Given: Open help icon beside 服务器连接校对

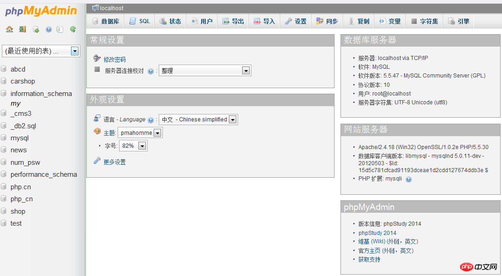Looking at the screenshot, I should 150,71.
